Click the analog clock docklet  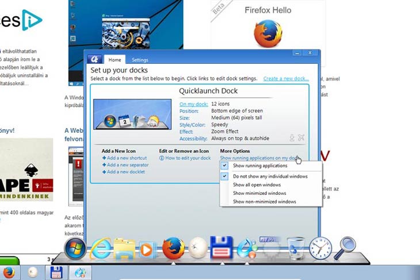(320, 248)
